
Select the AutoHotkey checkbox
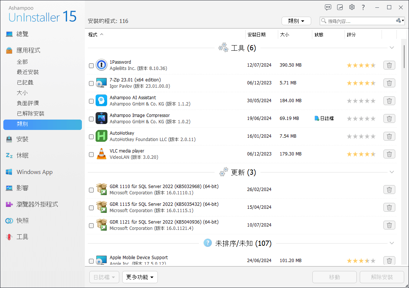pos(91,137)
